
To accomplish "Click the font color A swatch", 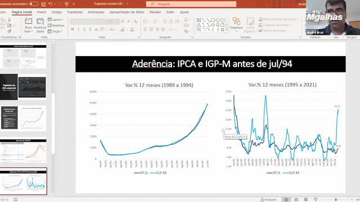I will pyautogui.click(x=132, y=29).
